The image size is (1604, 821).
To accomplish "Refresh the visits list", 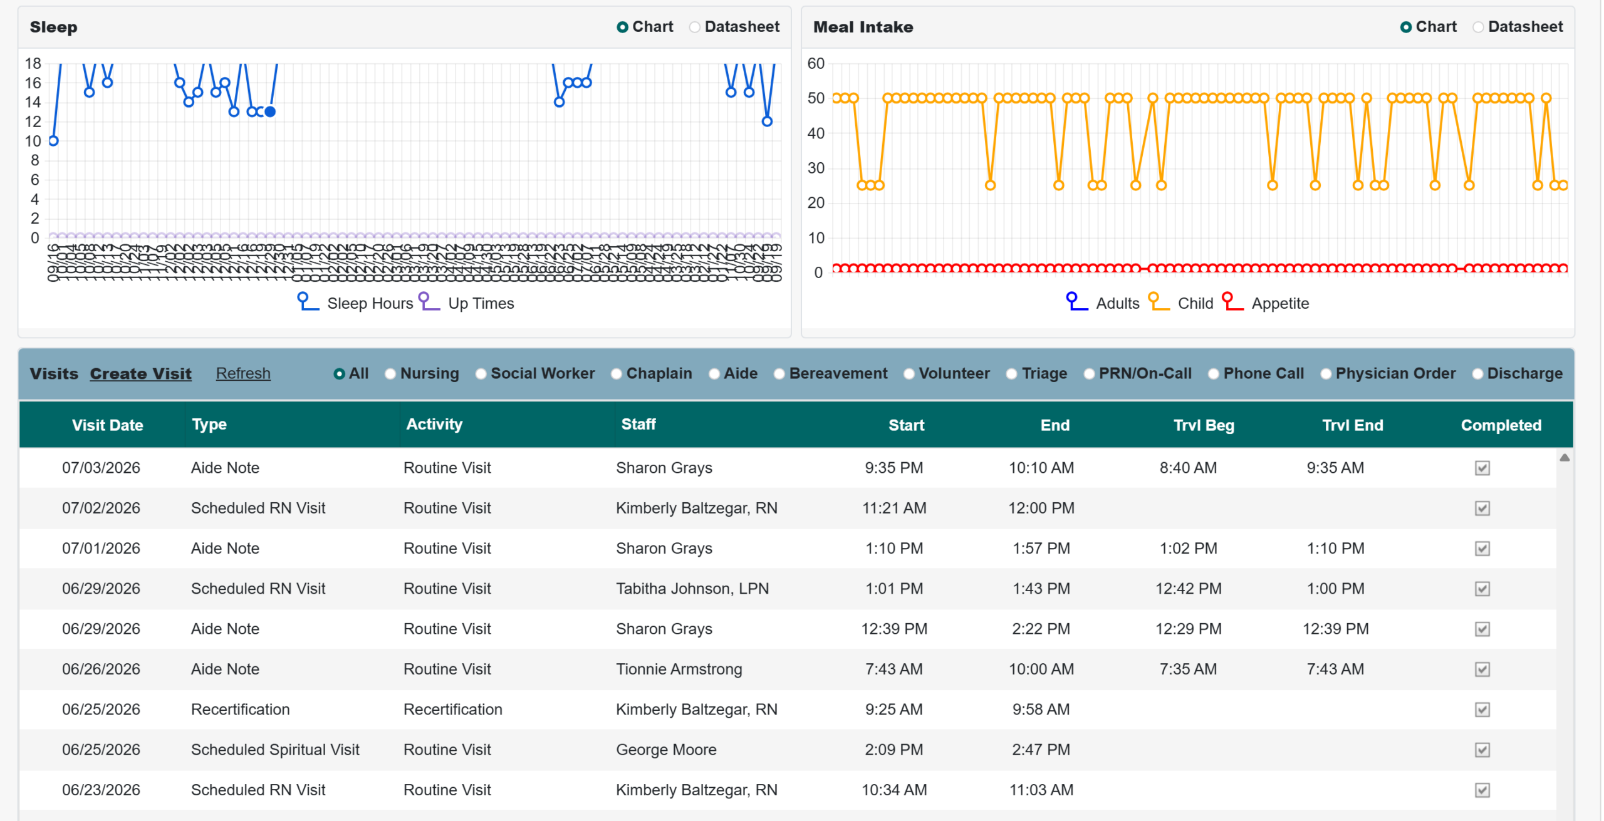I will point(243,374).
